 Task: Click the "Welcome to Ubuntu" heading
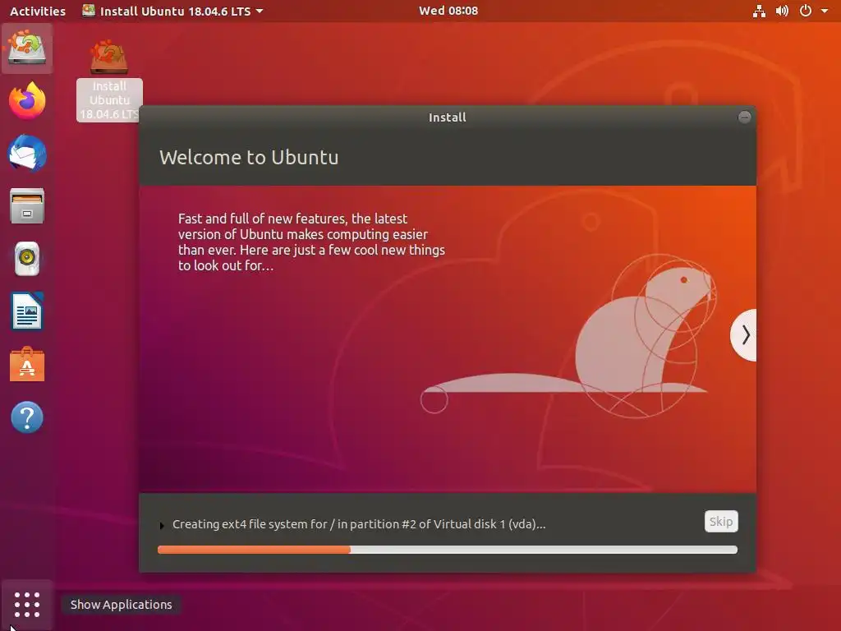click(x=249, y=157)
